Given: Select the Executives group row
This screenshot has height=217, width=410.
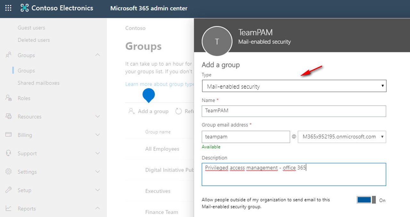Looking at the screenshot, I should [x=158, y=191].
